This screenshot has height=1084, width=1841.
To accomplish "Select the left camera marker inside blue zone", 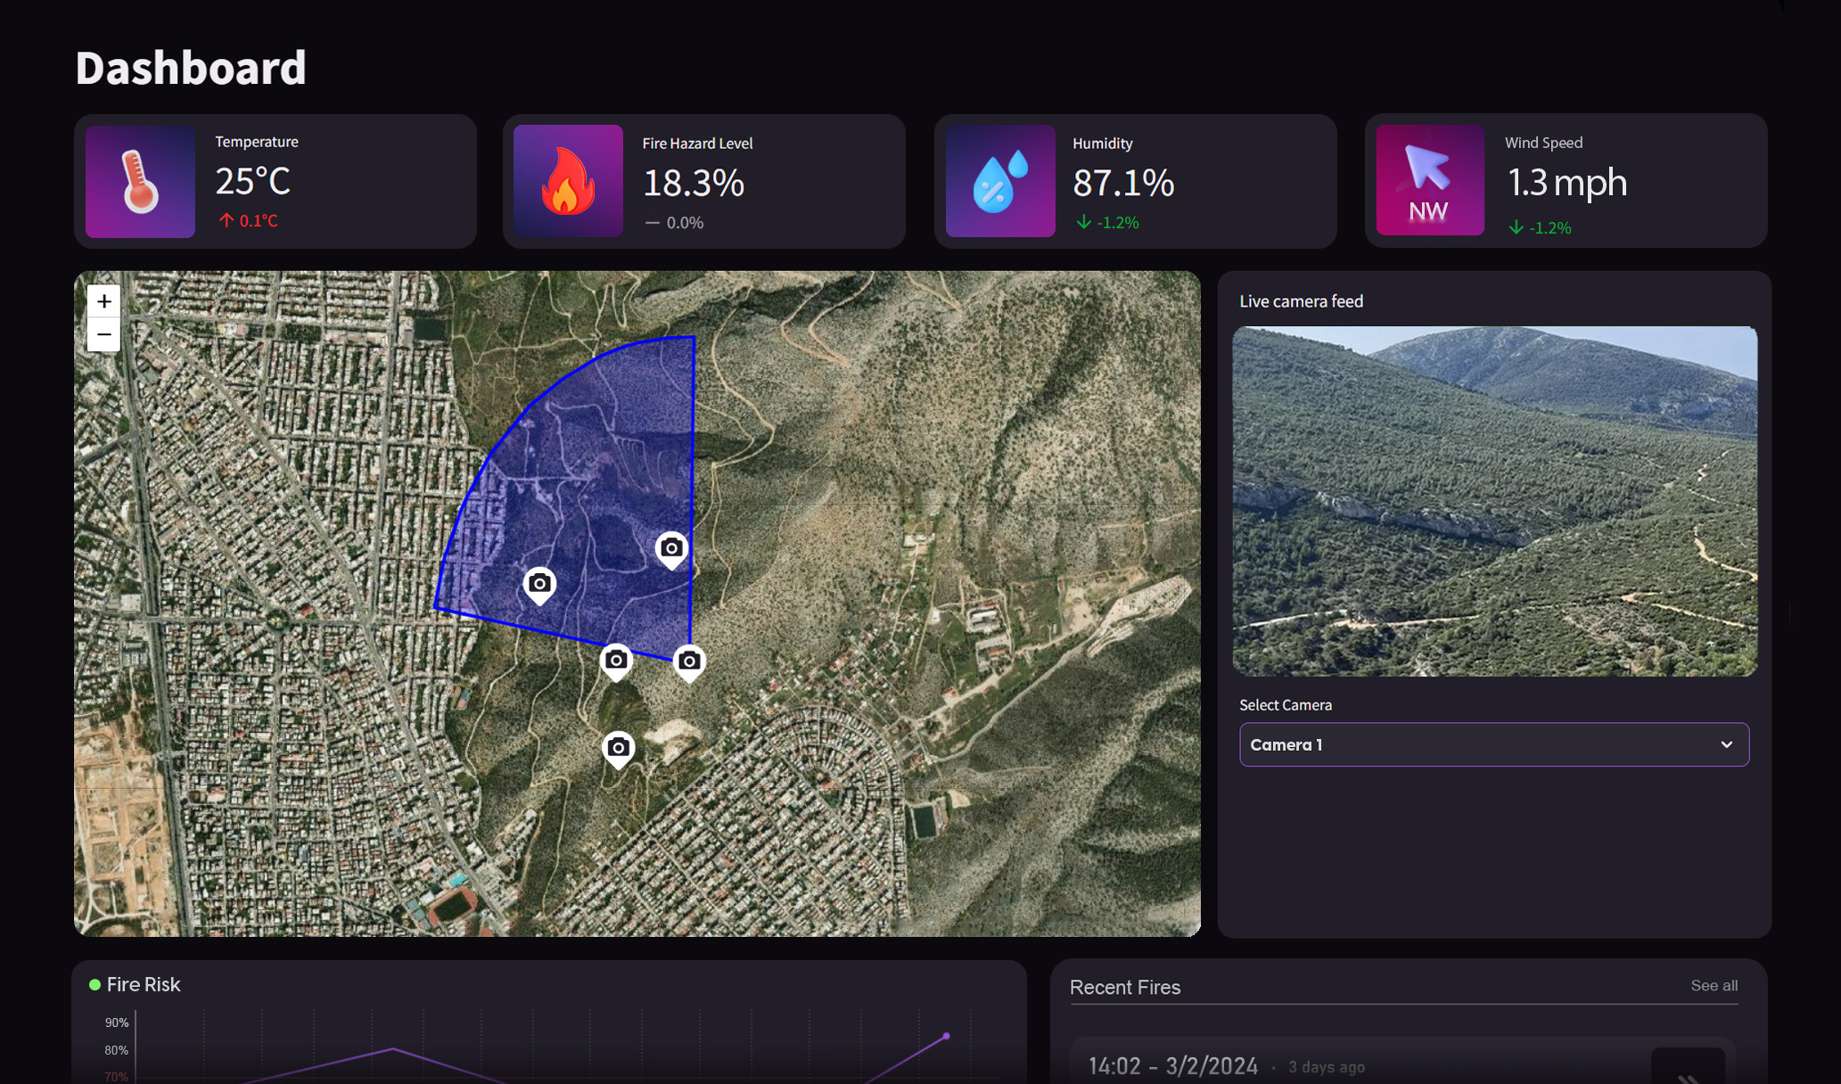I will (539, 584).
